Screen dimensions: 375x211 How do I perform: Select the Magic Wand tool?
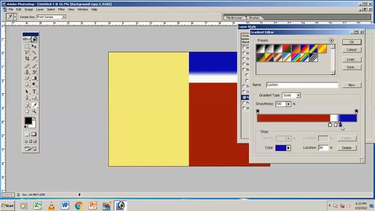[x=34, y=52]
